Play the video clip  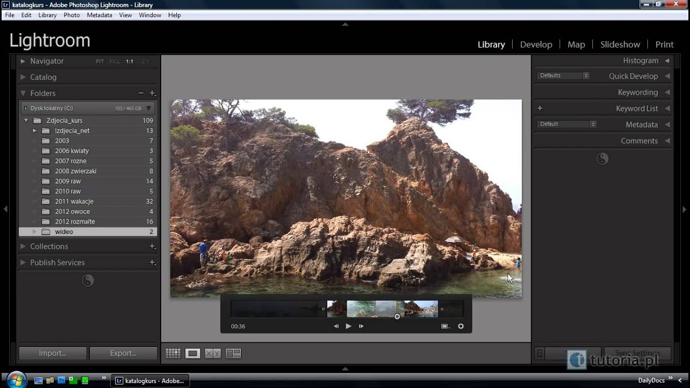[x=348, y=326]
